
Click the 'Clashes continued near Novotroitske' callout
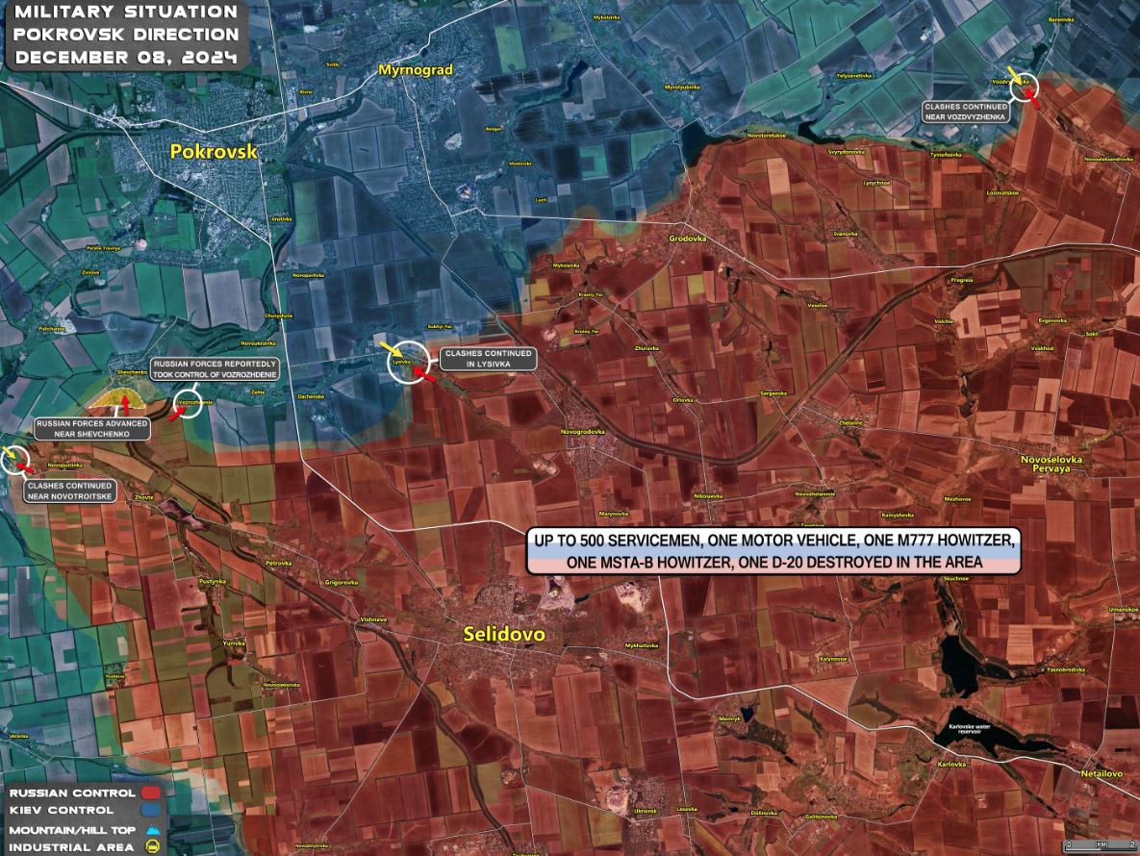tap(71, 491)
